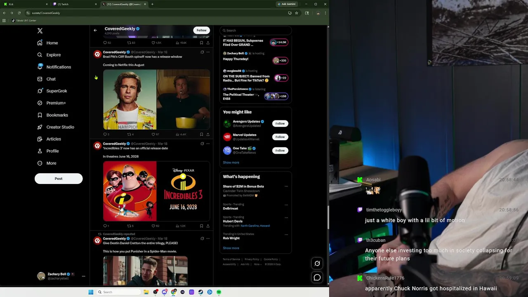The height and width of the screenshot is (297, 528).
Task: Go back with profile header arrow
Action: pos(95,30)
